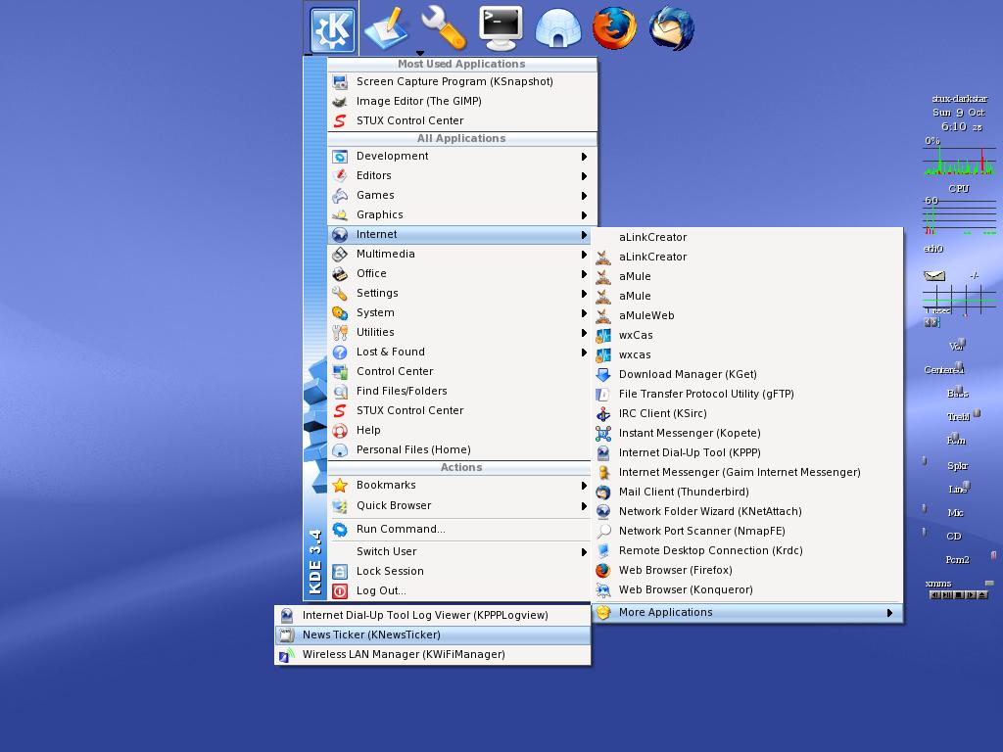Click the IRC Client (KSirc) icon
The height and width of the screenshot is (752, 1003).
click(x=603, y=414)
